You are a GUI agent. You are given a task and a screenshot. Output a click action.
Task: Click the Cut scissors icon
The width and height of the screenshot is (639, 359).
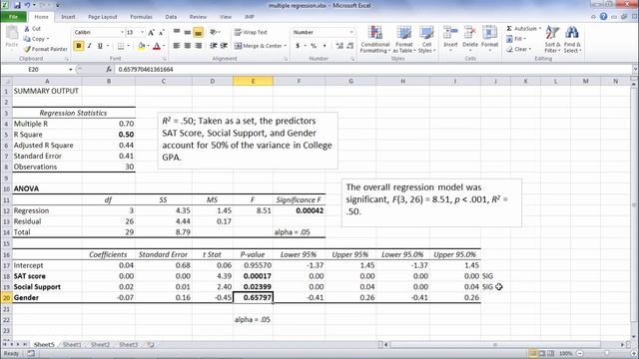[27, 29]
